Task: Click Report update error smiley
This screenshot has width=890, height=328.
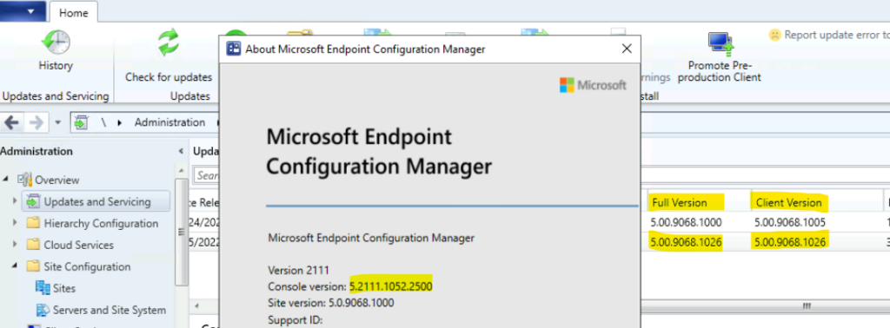Action: (774, 35)
